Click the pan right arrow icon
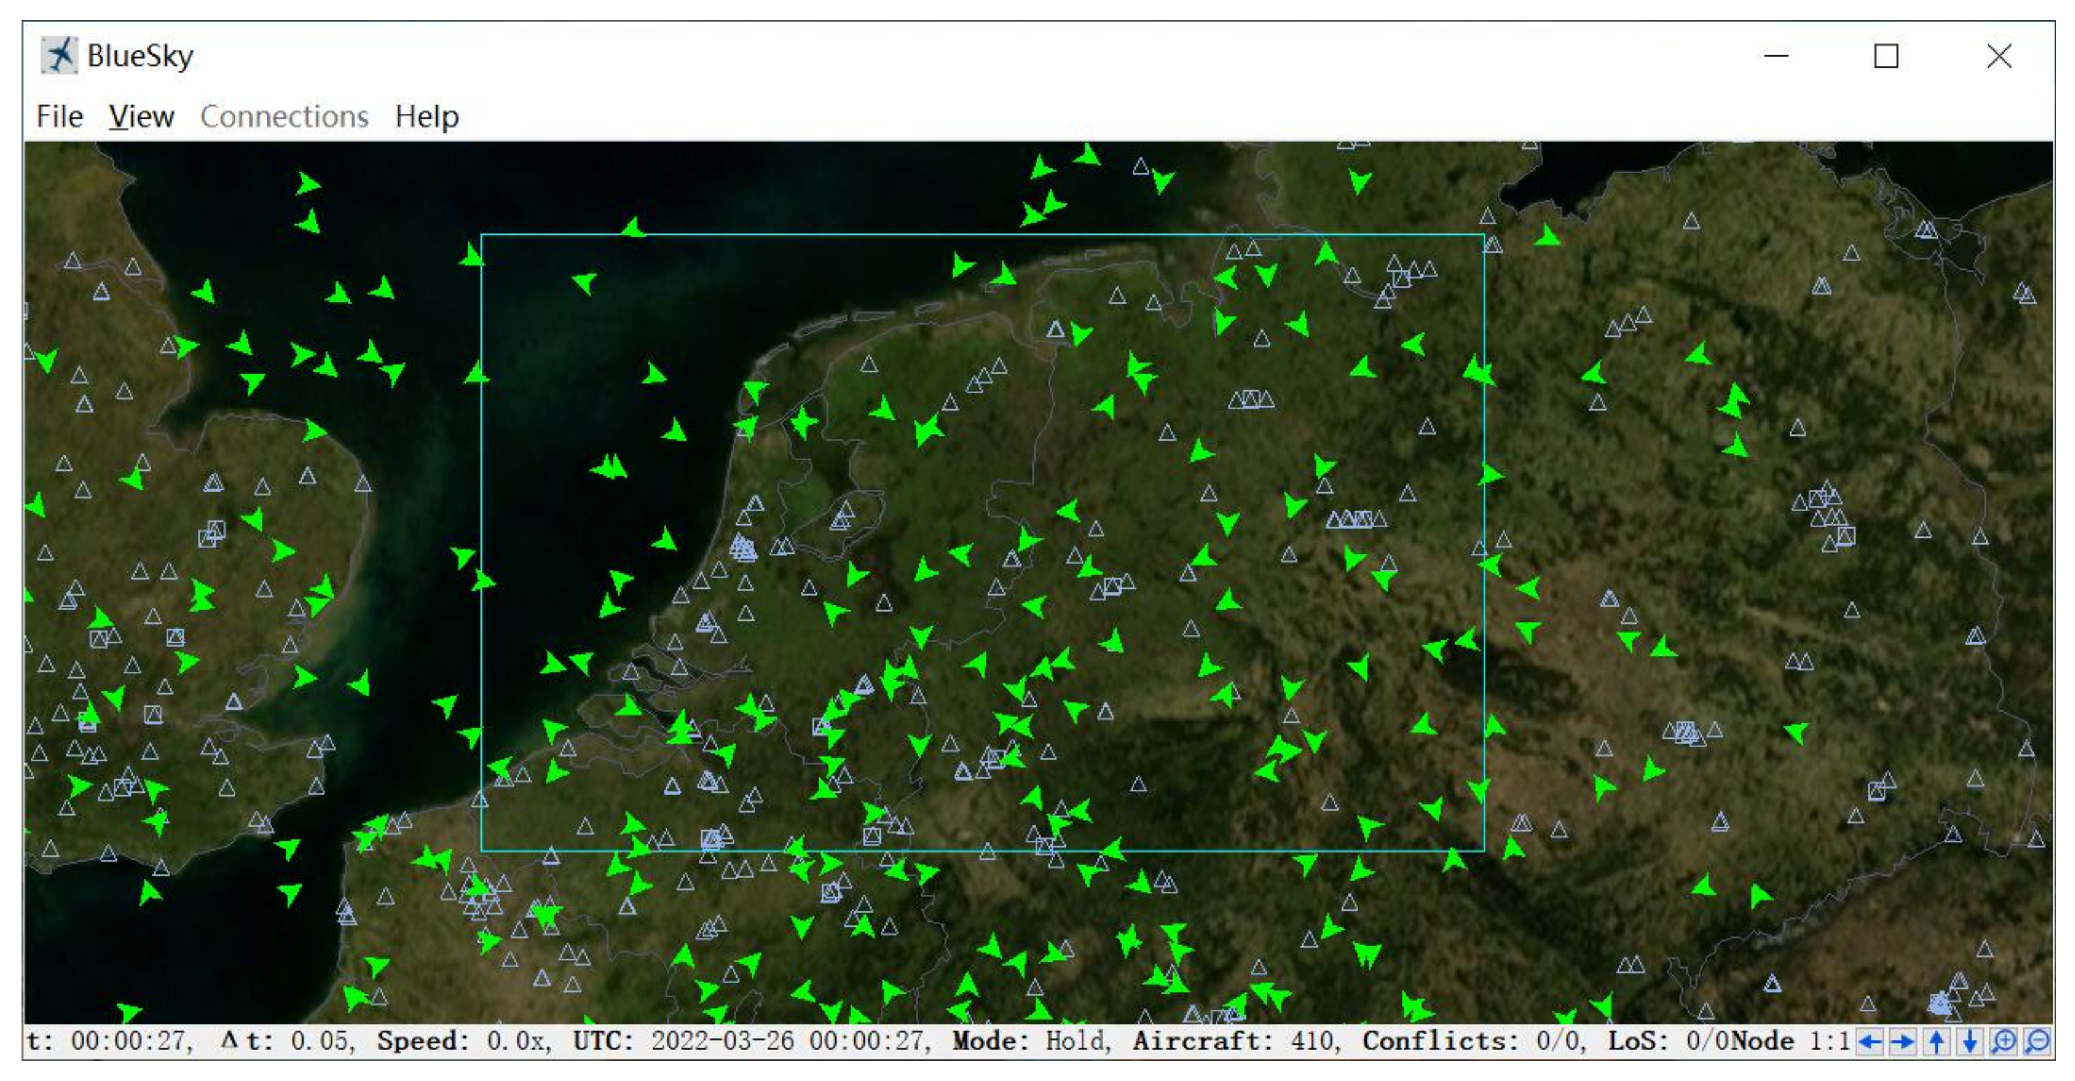 (x=1903, y=1041)
